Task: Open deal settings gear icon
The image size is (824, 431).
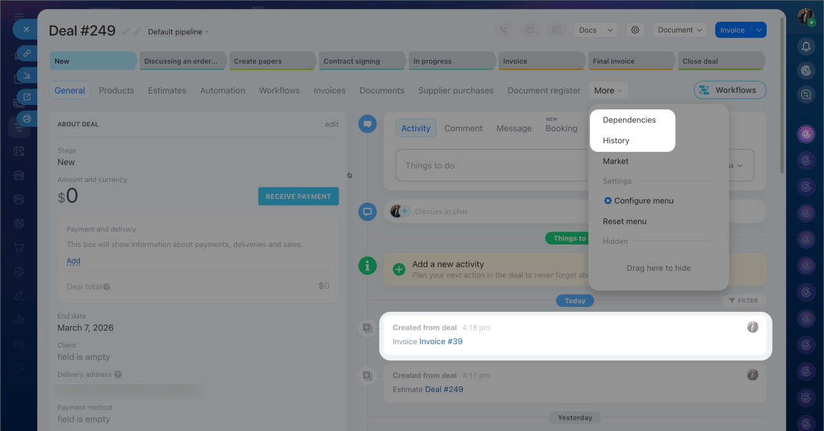Action: point(635,30)
